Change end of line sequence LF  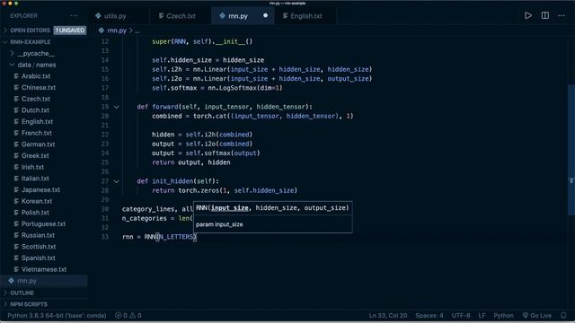point(482,315)
